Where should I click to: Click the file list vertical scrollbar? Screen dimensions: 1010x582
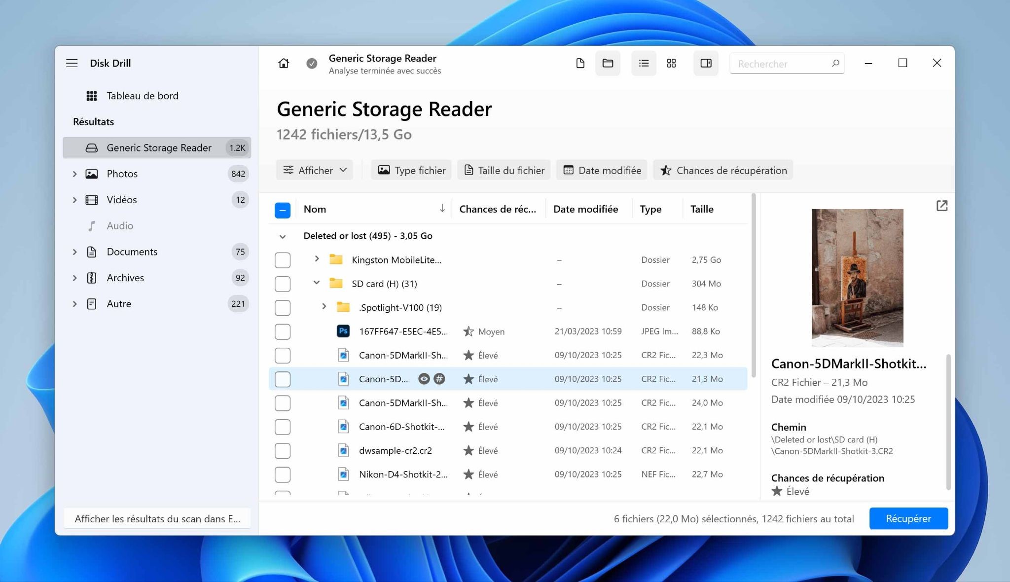[753, 286]
